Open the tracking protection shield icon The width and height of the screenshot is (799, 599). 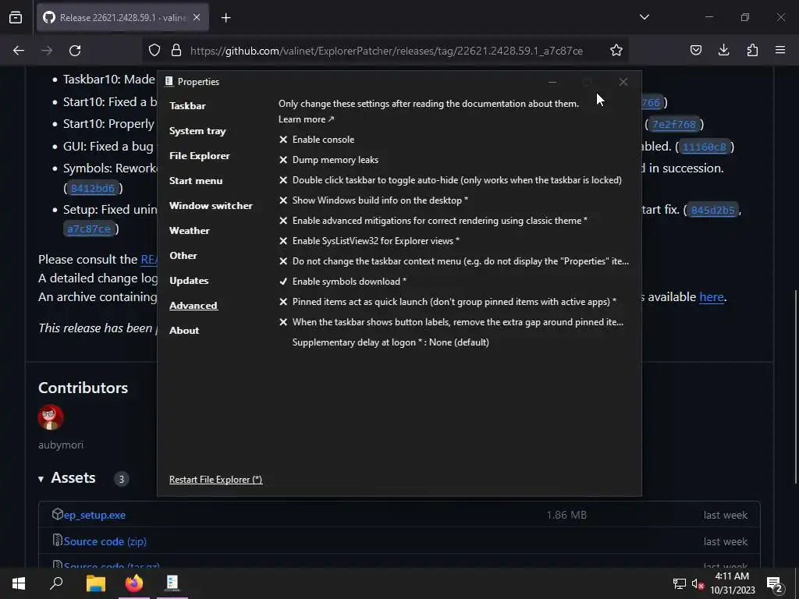[154, 51]
